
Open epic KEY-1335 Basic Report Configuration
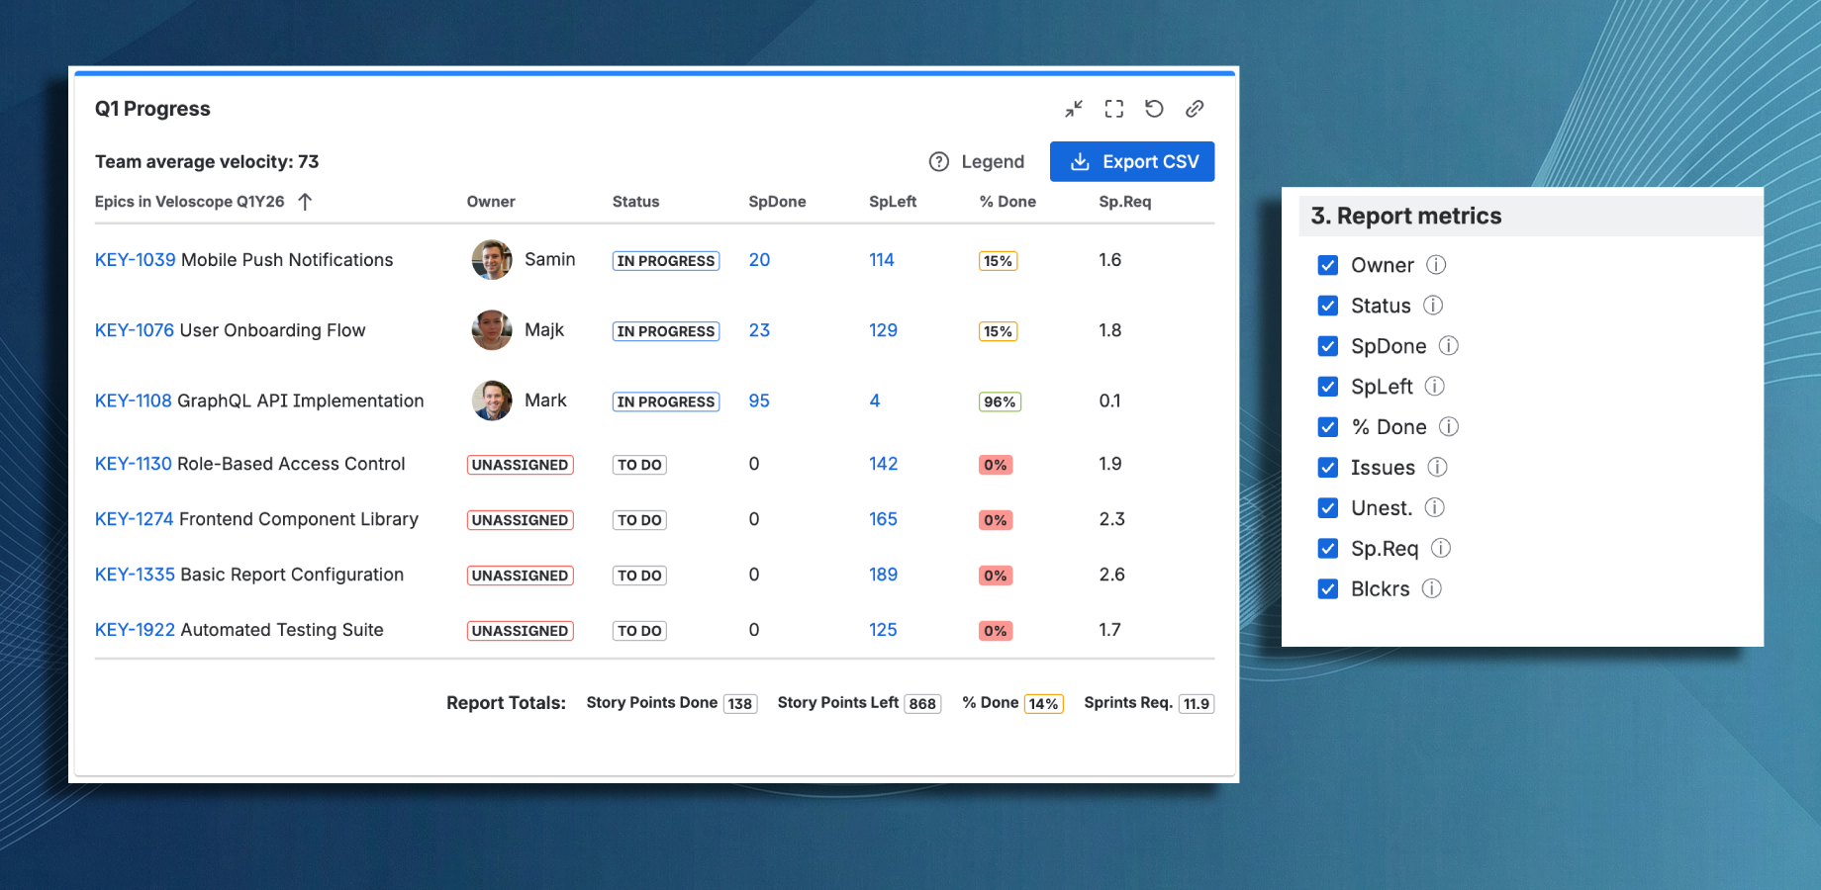pos(249,575)
